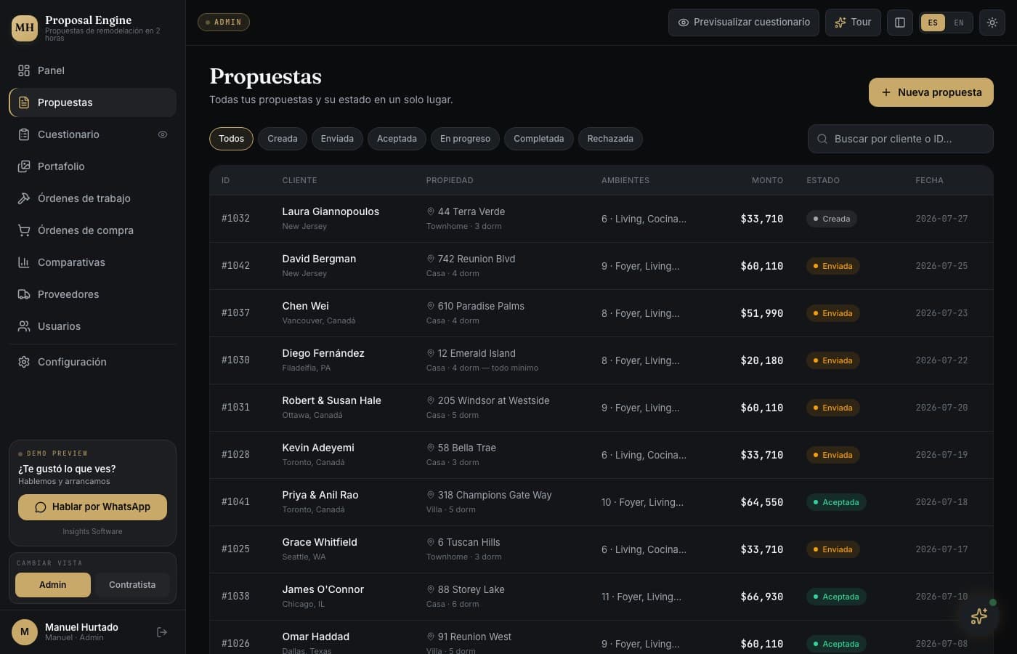
Task: Start the Tour
Action: [x=853, y=23]
